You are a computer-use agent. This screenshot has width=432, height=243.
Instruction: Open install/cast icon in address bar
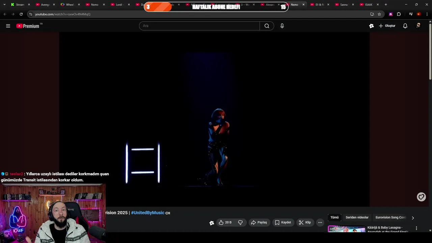click(372, 14)
